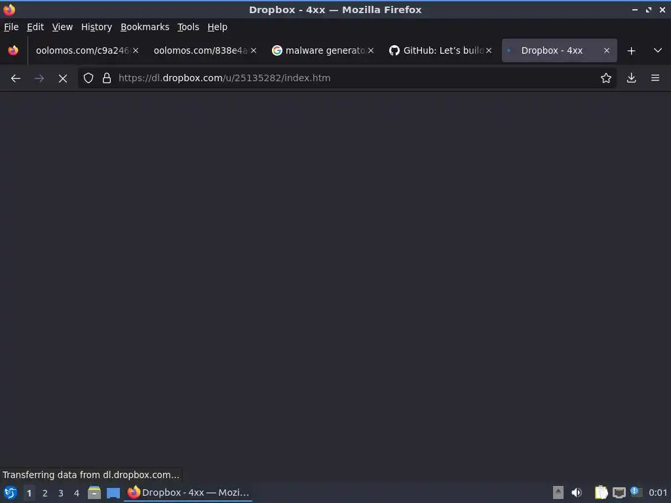Viewport: 671px width, 503px height.
Task: Close the malware generator tab
Action: [371, 50]
